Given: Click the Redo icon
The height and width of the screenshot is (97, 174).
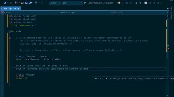Looking at the screenshot, I should tap(42, 3).
